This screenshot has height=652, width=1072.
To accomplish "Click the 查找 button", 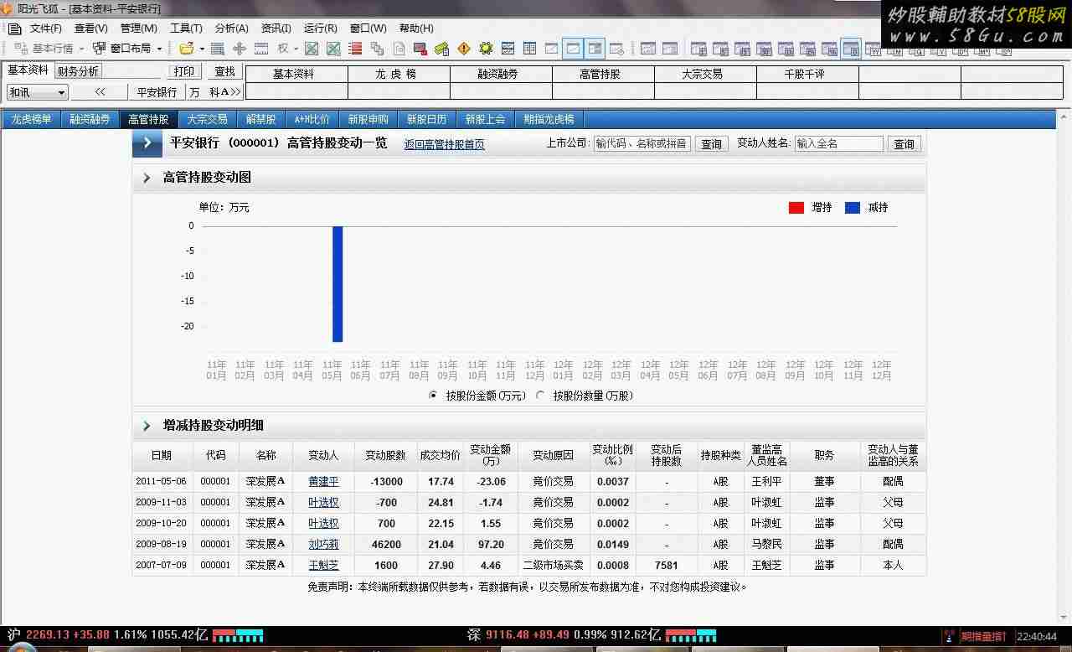I will coord(224,72).
